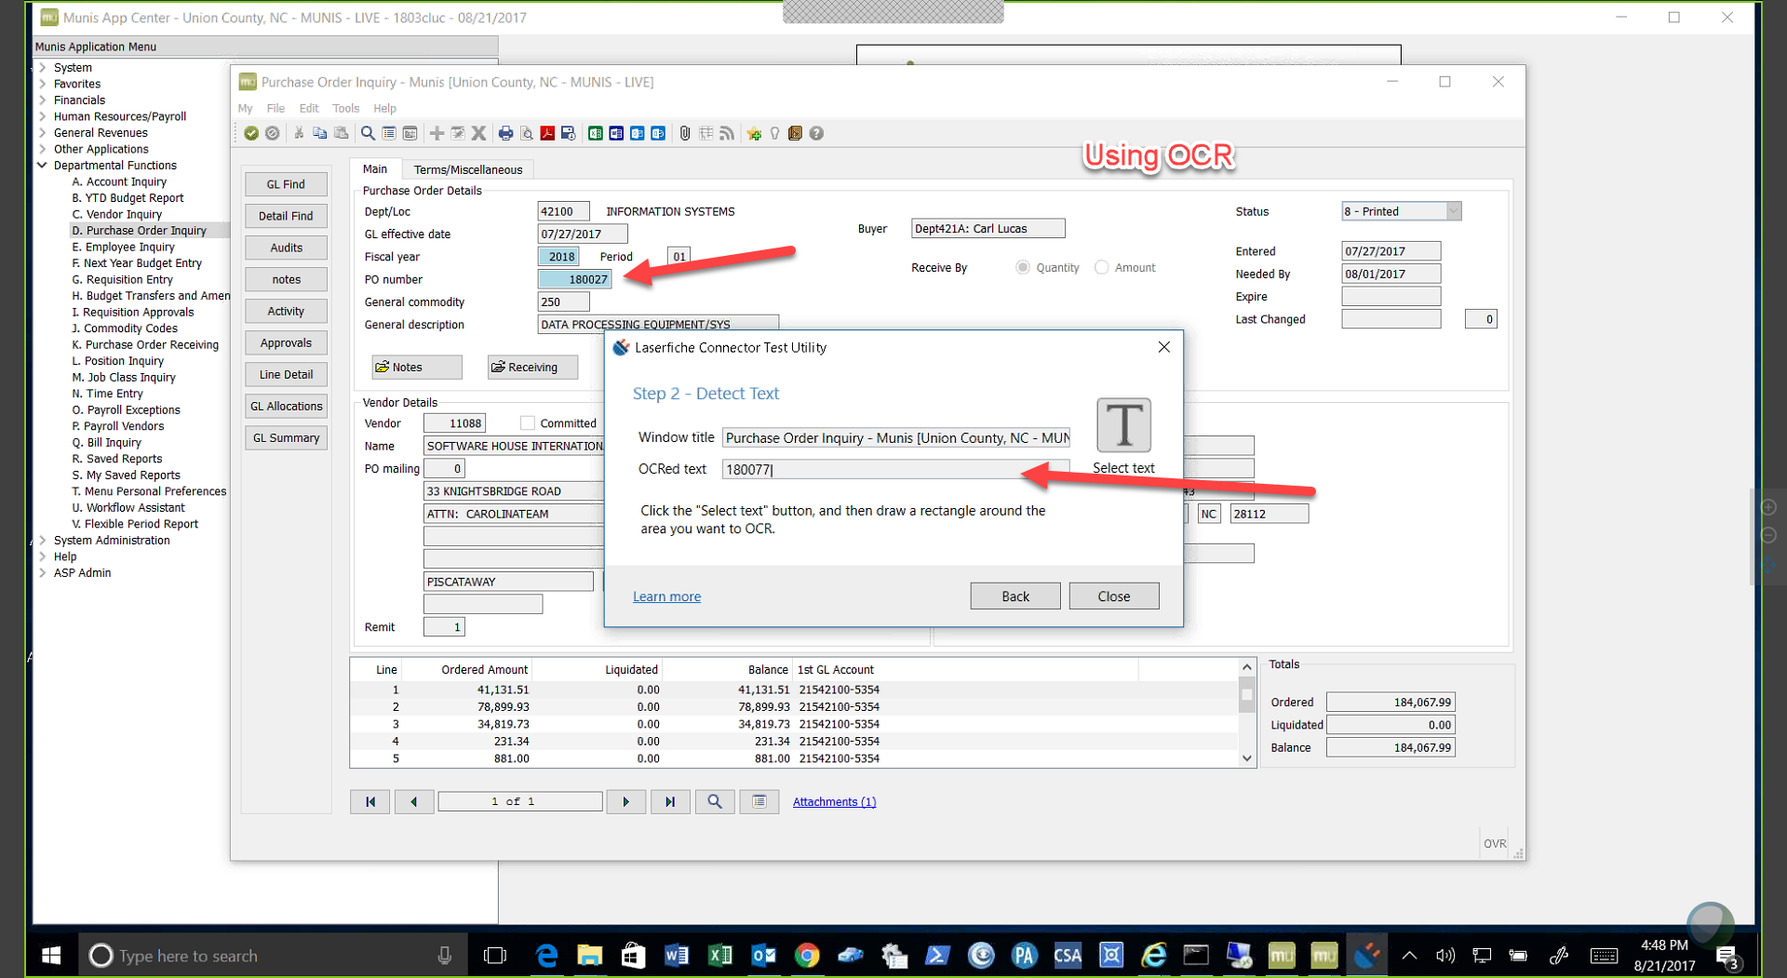Expand the Financials tree node

tap(43, 100)
